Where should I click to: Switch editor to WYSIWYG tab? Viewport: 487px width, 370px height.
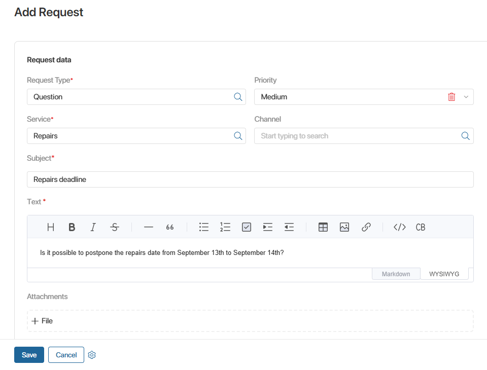444,274
